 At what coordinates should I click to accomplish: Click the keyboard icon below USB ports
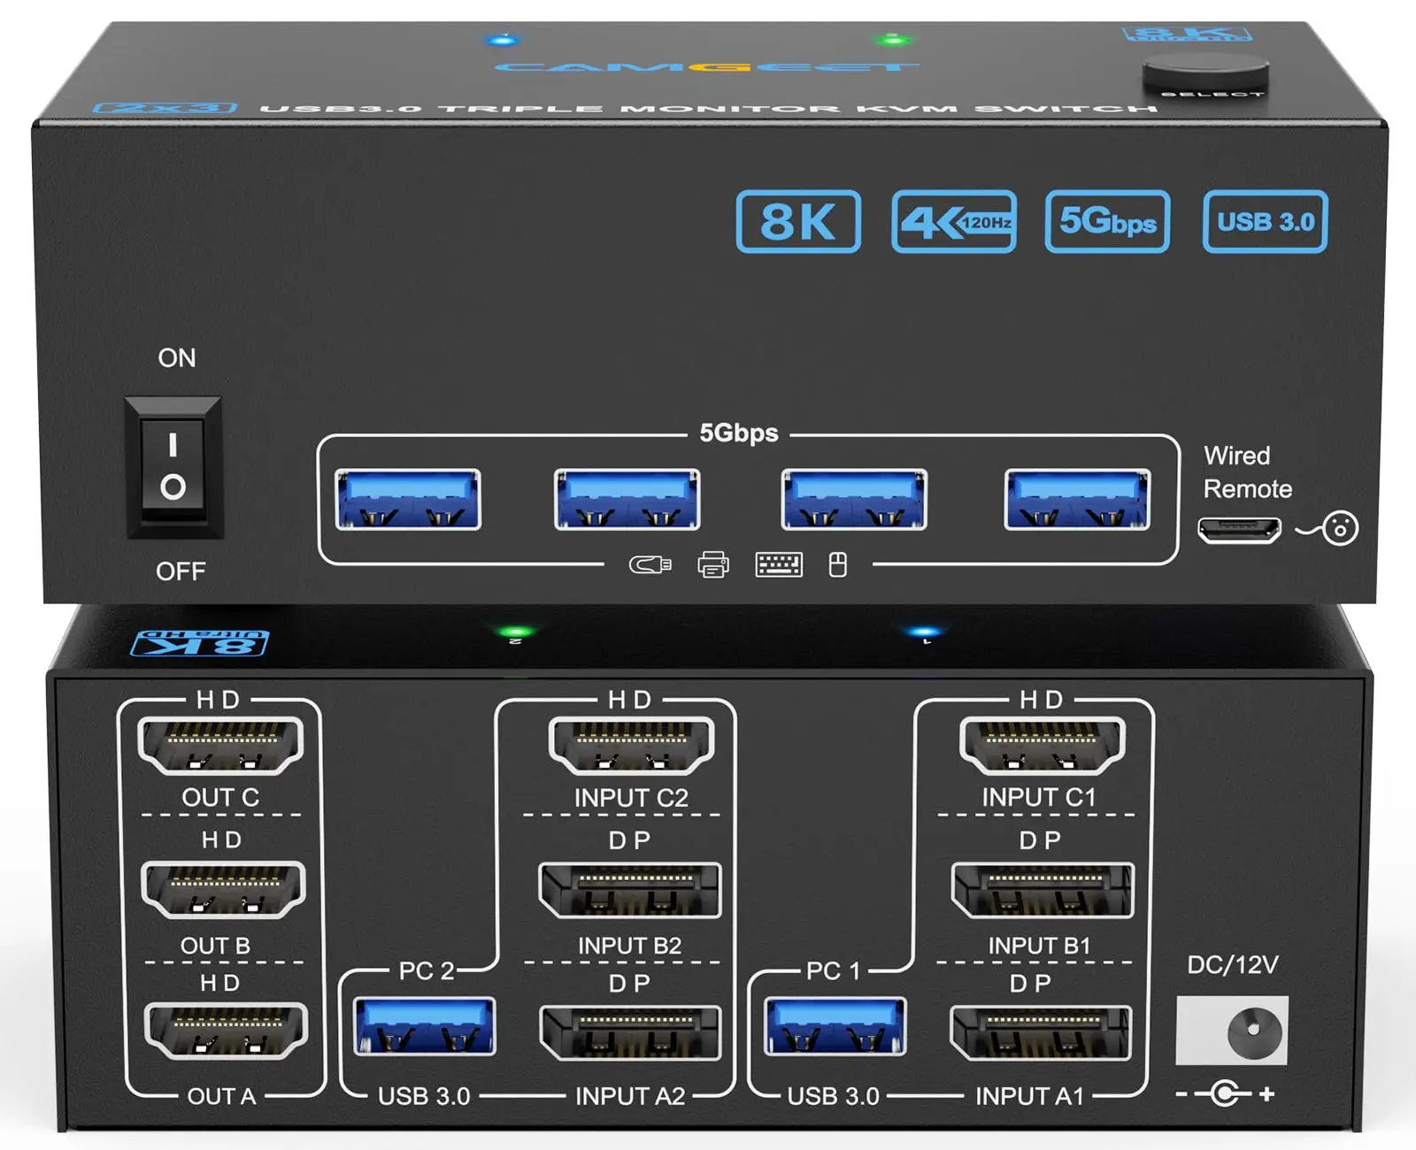(779, 564)
